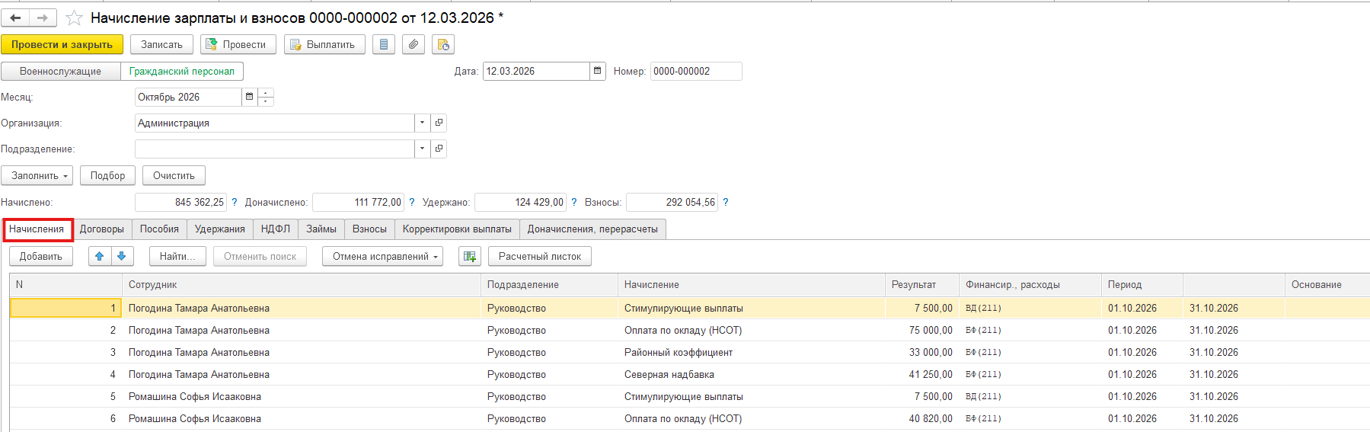Open the Начисления tab
1370x432 pixels.
37,229
